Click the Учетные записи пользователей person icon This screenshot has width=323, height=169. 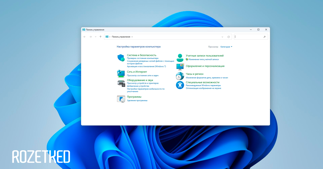point(180,58)
